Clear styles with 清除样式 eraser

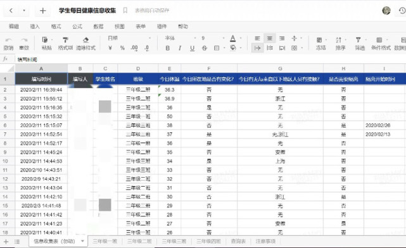click(x=86, y=43)
